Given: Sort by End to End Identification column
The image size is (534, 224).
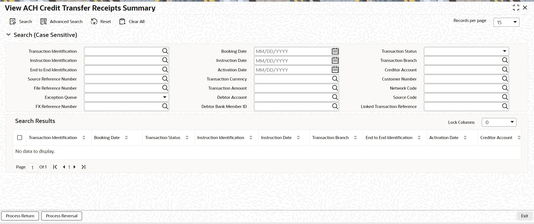Looking at the screenshot, I should click(x=419, y=138).
